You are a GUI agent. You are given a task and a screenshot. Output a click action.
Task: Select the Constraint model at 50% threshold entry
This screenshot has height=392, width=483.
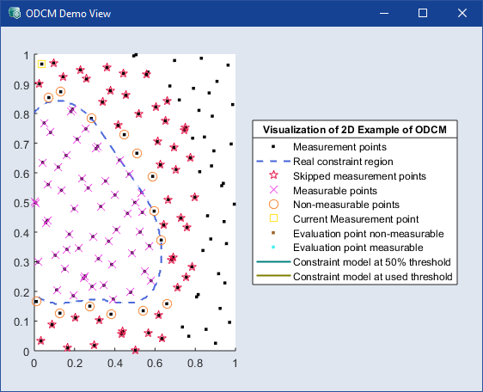[353, 262]
